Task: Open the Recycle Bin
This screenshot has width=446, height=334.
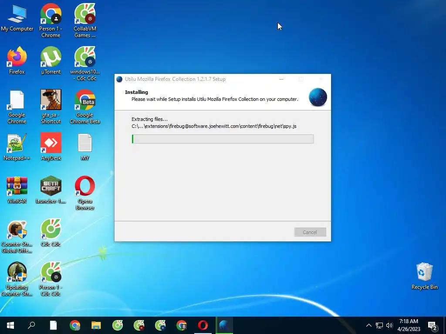Action: pyautogui.click(x=424, y=276)
